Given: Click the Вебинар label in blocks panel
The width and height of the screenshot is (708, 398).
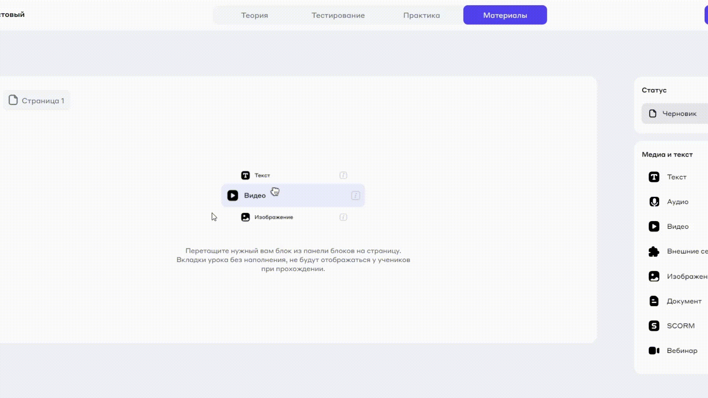Looking at the screenshot, I should 682,351.
